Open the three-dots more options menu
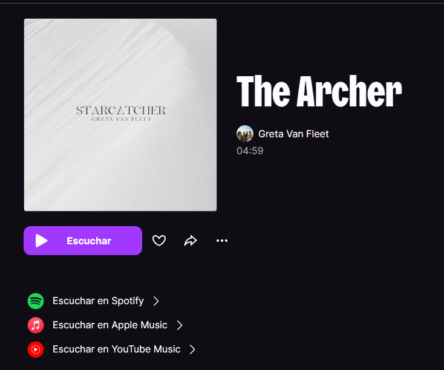444x370 pixels. click(x=222, y=241)
